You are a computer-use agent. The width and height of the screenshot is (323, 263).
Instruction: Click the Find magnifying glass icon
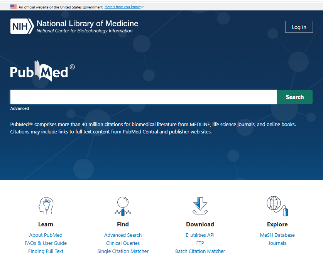tap(123, 206)
